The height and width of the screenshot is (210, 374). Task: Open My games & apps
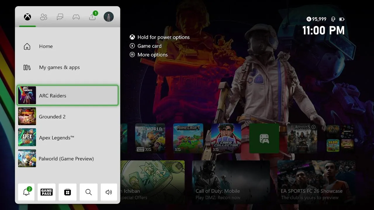[68, 67]
